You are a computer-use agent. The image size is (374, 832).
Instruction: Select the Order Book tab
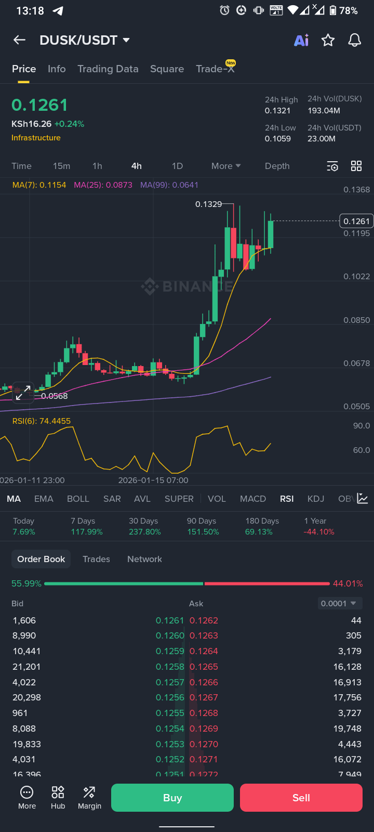[x=41, y=559]
